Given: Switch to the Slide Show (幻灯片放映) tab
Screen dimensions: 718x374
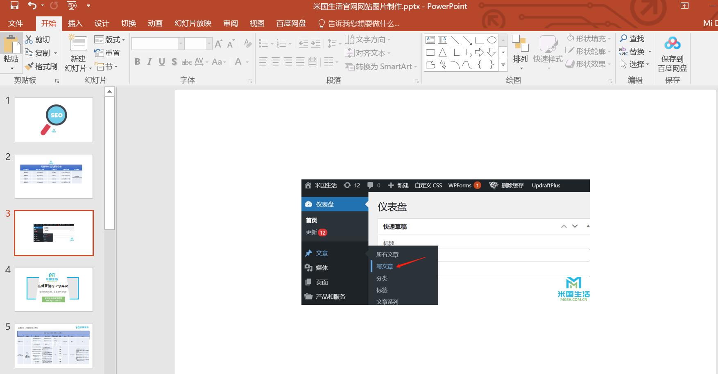Looking at the screenshot, I should pyautogui.click(x=193, y=23).
